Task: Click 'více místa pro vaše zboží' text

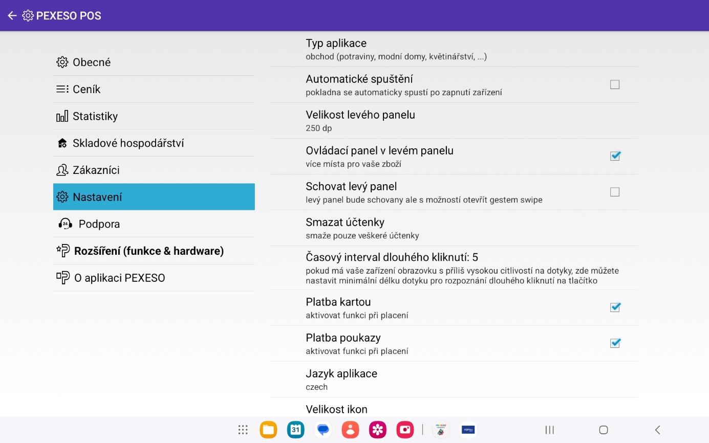Action: click(354, 164)
